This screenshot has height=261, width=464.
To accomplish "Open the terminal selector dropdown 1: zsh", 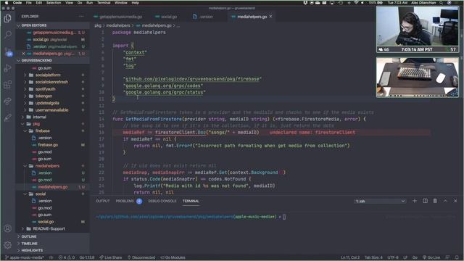I will coord(380,201).
